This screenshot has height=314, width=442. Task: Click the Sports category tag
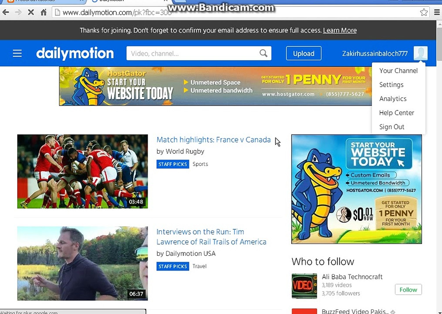(x=200, y=164)
